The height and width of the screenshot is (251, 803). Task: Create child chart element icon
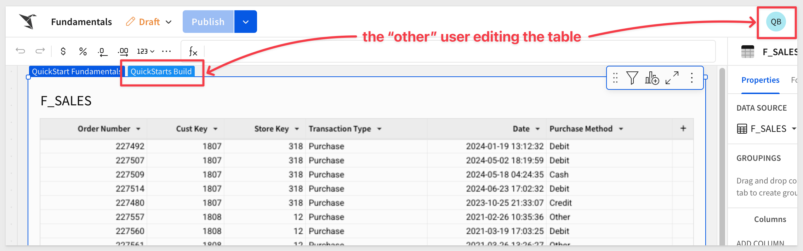[652, 78]
